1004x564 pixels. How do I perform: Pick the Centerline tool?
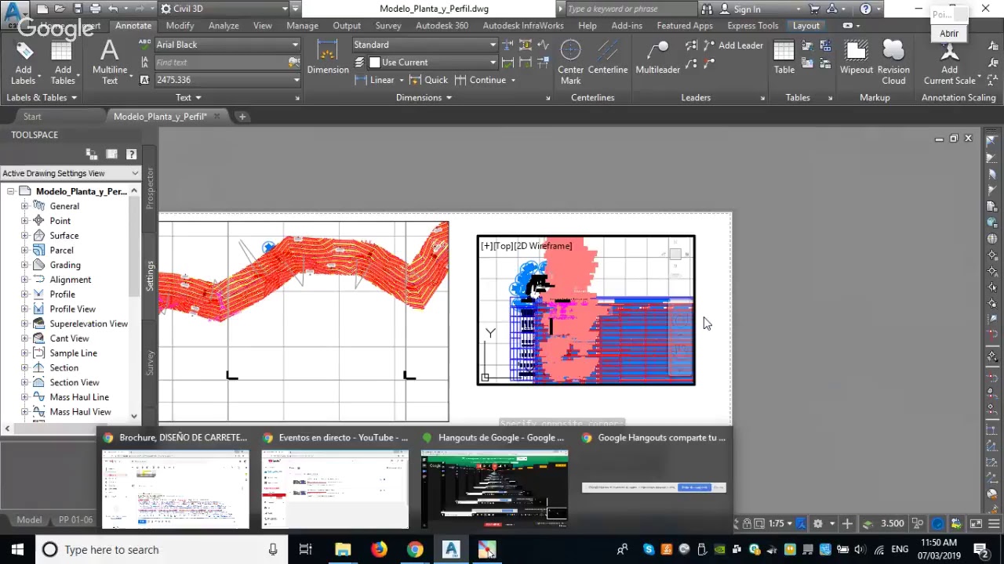pos(608,57)
